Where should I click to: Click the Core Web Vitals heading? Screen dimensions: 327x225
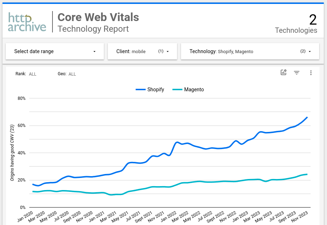[x=98, y=17]
